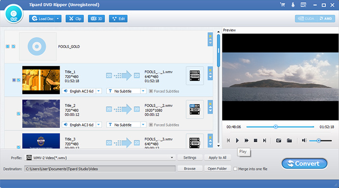Collapse the FOOLS_GOLD disc tree
Image resolution: width=339 pixels, height=188 pixels.
tap(8, 47)
